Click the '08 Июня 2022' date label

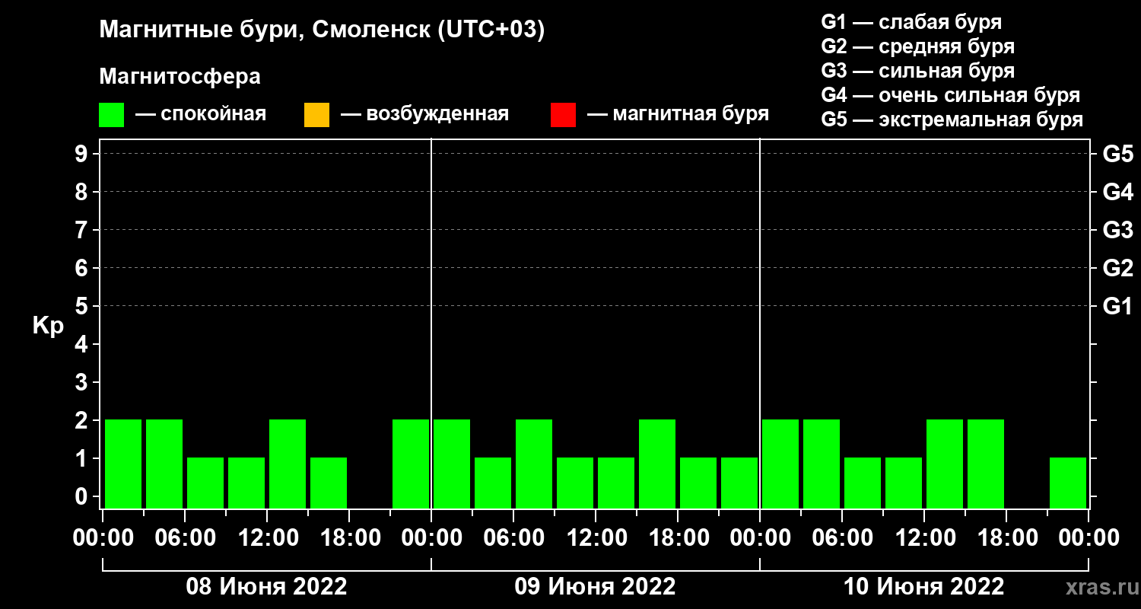pos(267,587)
